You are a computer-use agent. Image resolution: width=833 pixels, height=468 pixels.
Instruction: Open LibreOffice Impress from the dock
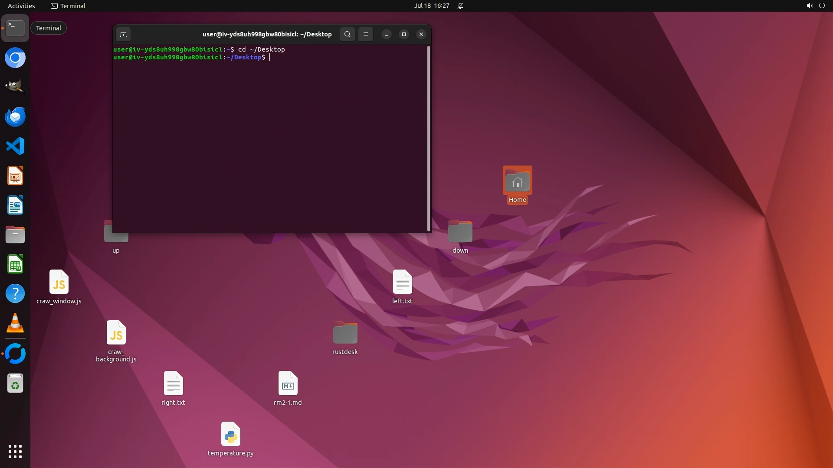click(x=15, y=176)
